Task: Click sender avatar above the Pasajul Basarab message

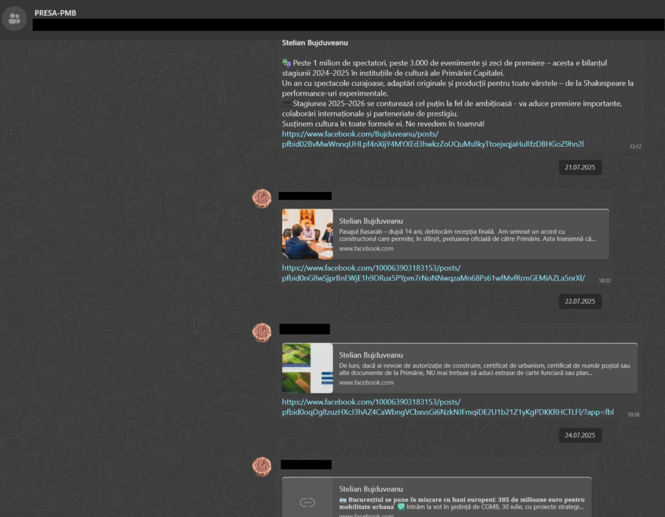Action: tap(261, 198)
